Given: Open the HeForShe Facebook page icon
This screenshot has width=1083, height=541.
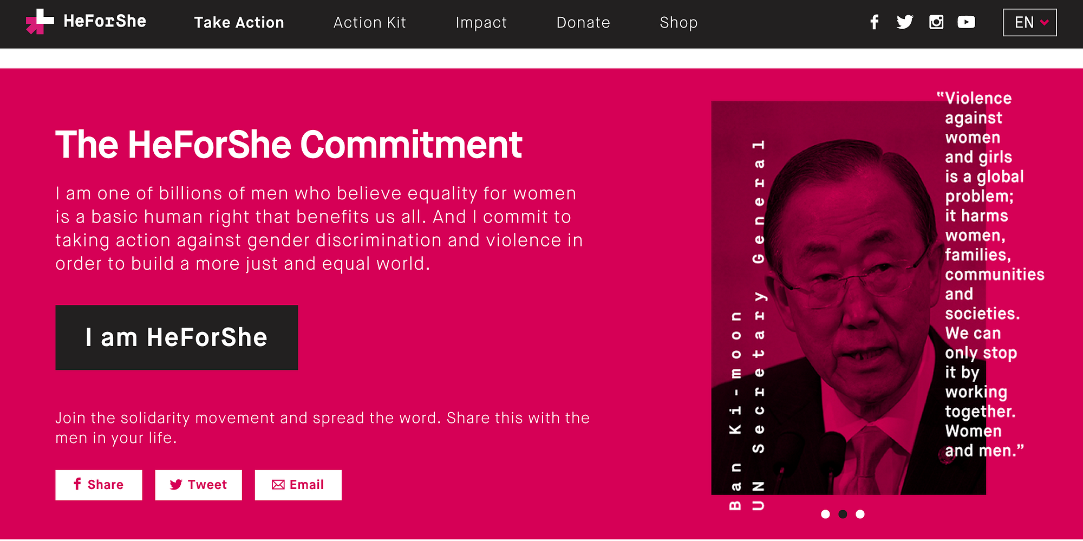Looking at the screenshot, I should click(x=874, y=22).
